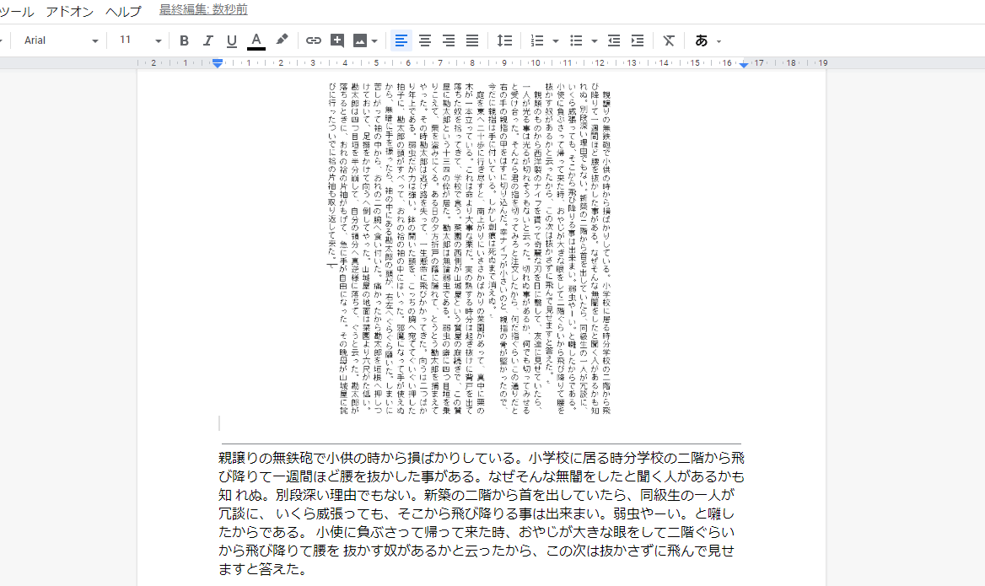Viewport: 985px width, 586px height.
Task: Click the insert link icon
Action: coord(314,40)
